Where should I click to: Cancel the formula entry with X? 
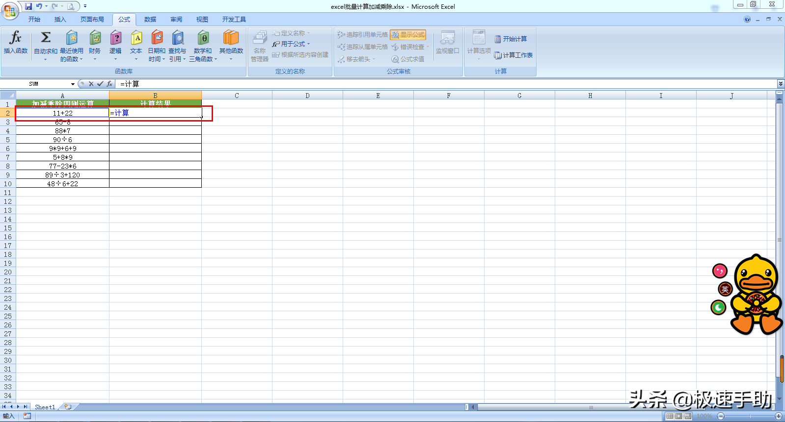tap(91, 84)
